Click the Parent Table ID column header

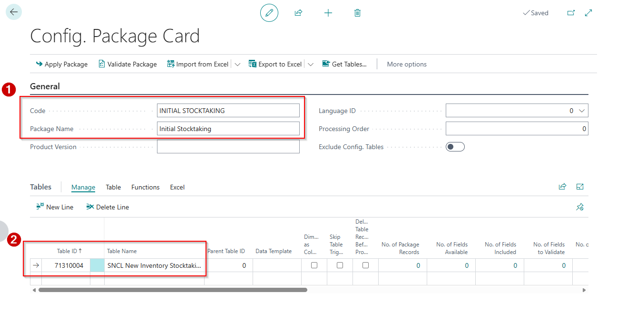[x=226, y=251]
